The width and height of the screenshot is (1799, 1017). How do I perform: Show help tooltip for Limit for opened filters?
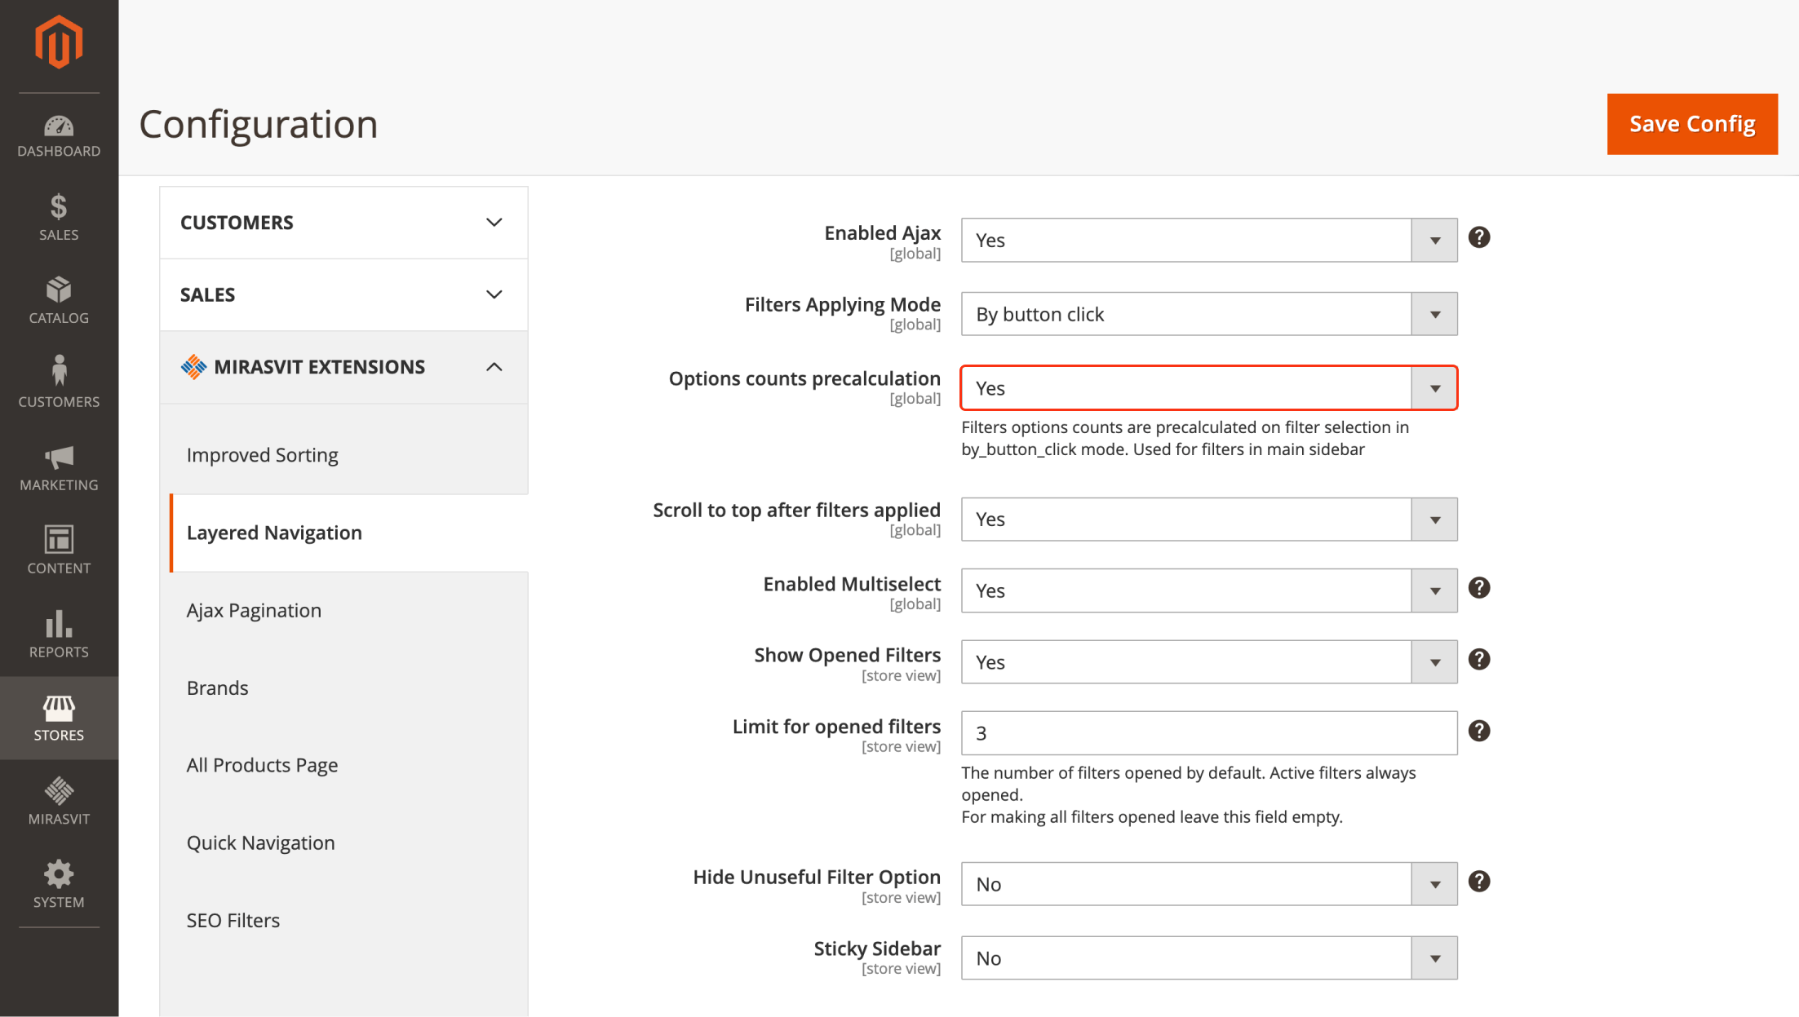click(x=1479, y=731)
